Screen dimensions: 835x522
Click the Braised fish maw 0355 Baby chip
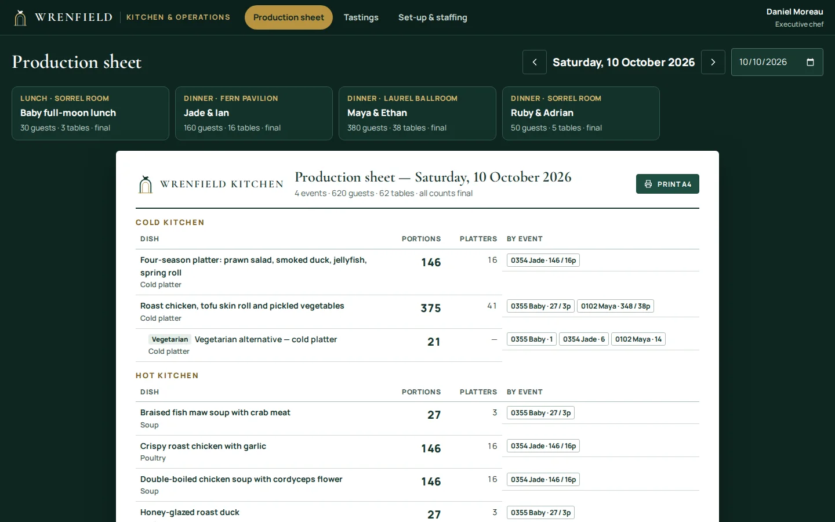540,413
